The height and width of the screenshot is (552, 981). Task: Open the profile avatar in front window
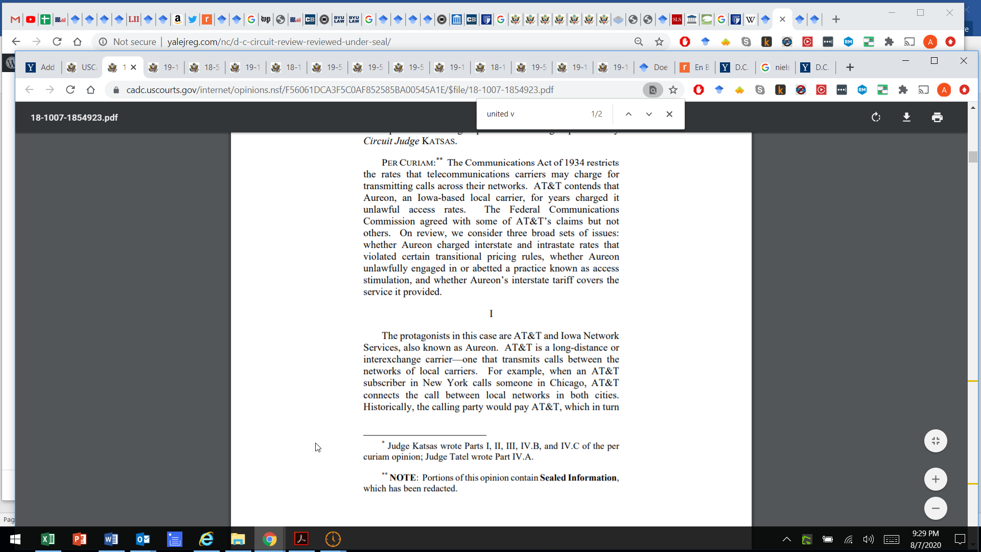tap(944, 90)
